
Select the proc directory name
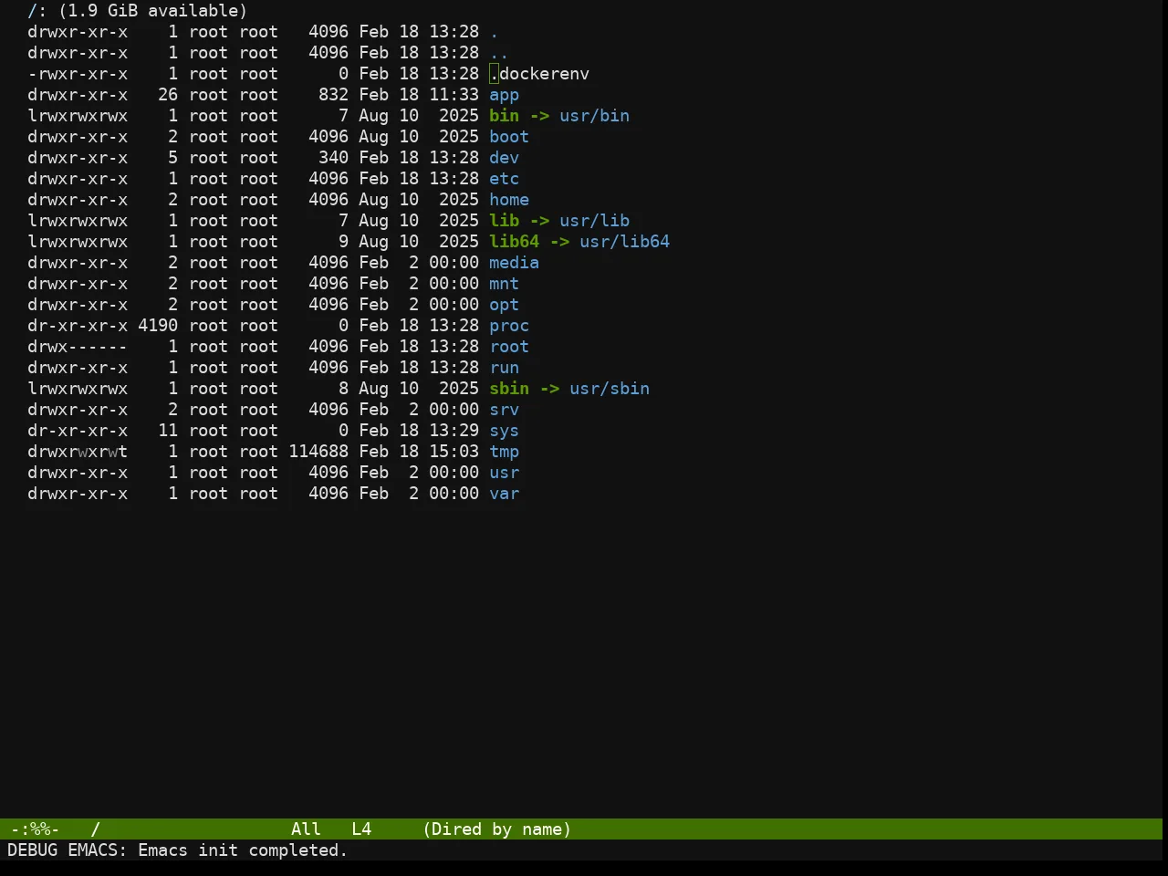(509, 326)
